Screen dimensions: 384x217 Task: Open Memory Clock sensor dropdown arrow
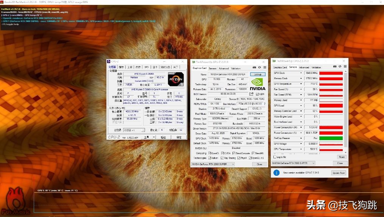[301, 78]
